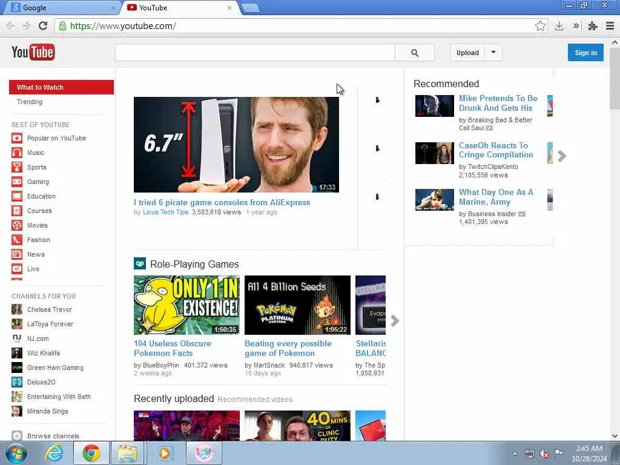Play the Linus Tech Tips featured thumbnail
The width and height of the screenshot is (620, 465).
click(x=236, y=145)
